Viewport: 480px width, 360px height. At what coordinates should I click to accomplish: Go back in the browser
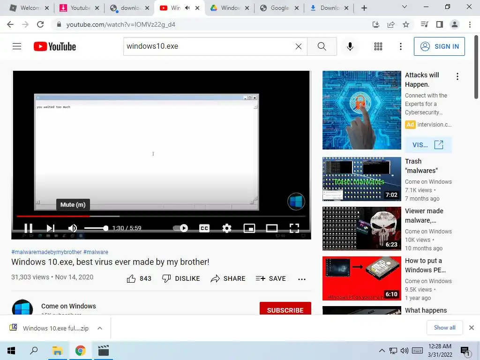[x=10, y=24]
